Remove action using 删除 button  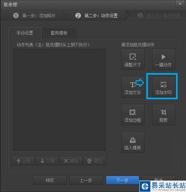click(x=71, y=161)
